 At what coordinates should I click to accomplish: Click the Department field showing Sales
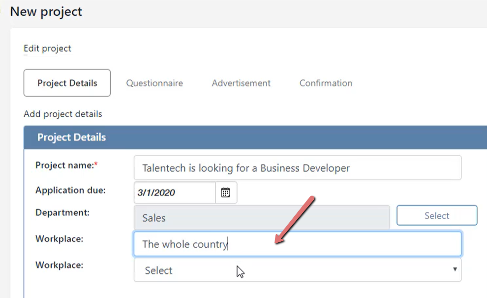(262, 217)
